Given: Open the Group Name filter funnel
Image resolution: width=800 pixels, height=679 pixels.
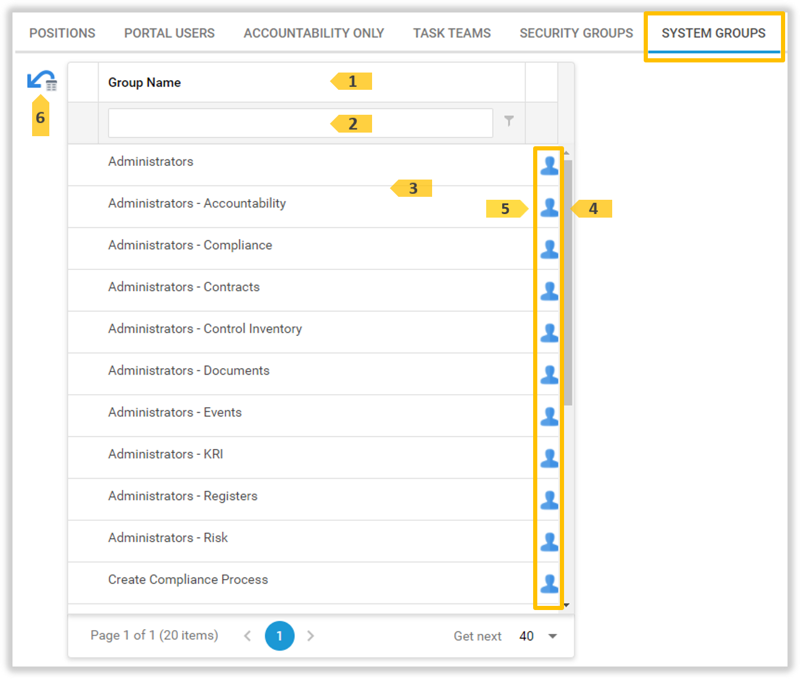Looking at the screenshot, I should click(x=509, y=121).
